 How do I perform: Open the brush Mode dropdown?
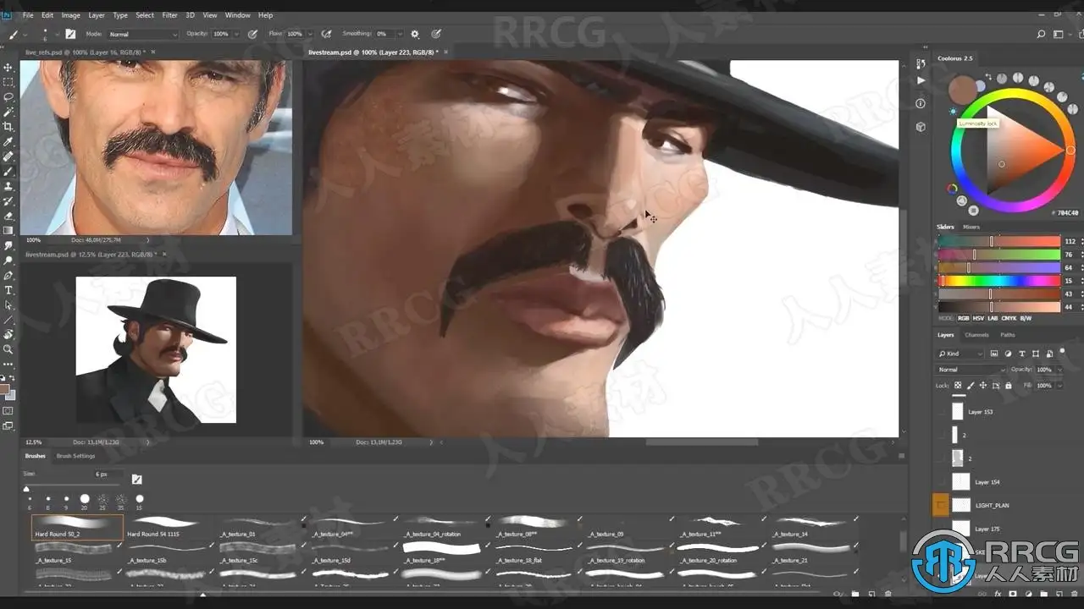pyautogui.click(x=142, y=34)
